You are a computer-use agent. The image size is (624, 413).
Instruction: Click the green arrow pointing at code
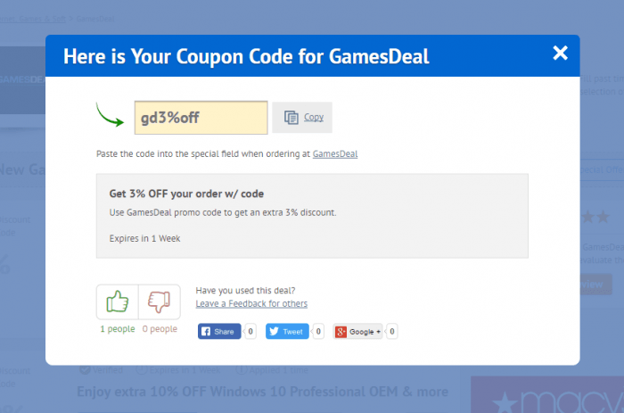110,115
